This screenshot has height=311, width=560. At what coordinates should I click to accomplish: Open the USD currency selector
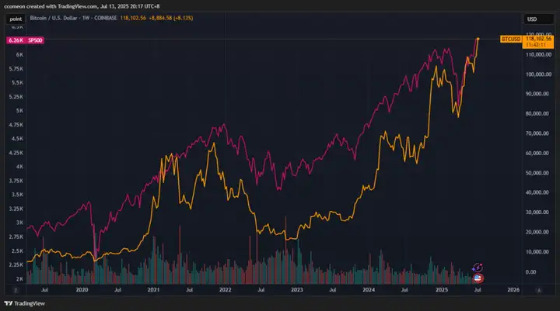[x=532, y=19]
